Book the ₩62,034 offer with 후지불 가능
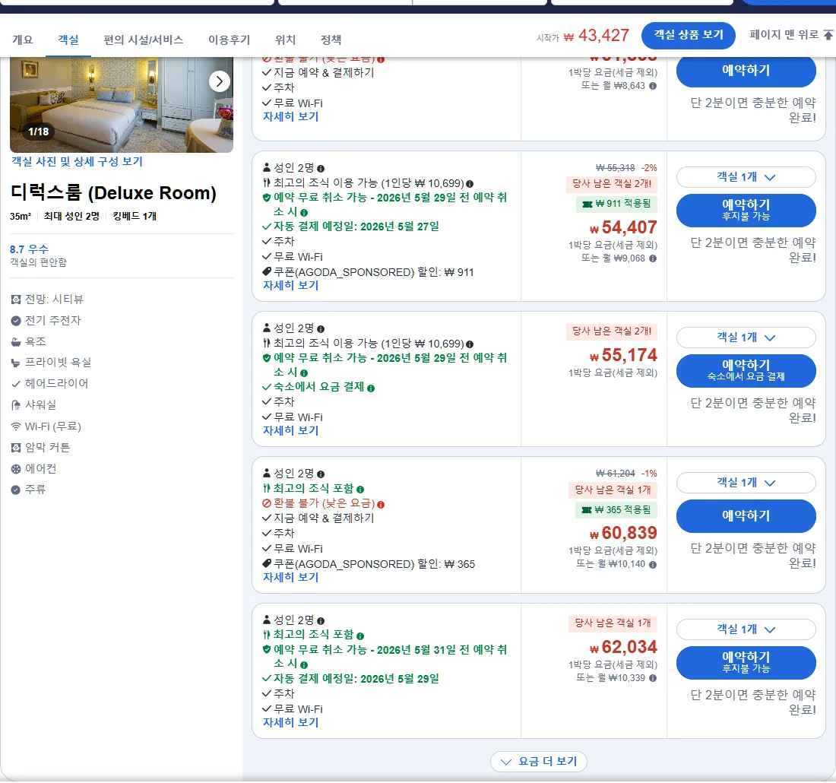This screenshot has width=836, height=783. pos(746,662)
